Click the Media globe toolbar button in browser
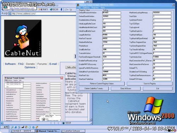177x133 pixels. 54,9
